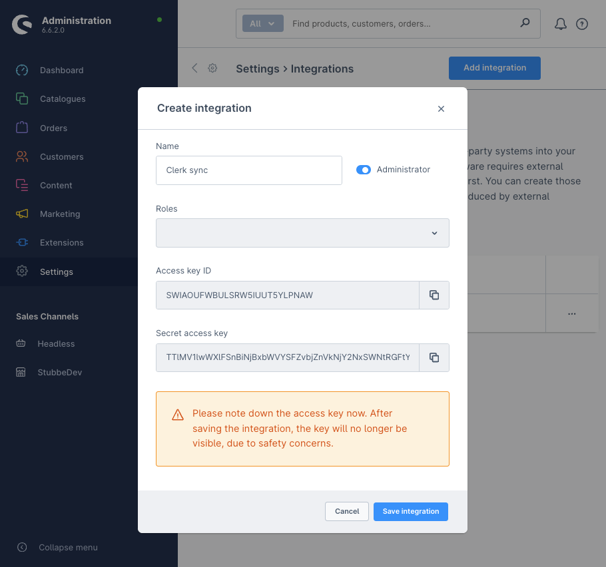
Task: Click the Cancel button
Action: pos(347,511)
